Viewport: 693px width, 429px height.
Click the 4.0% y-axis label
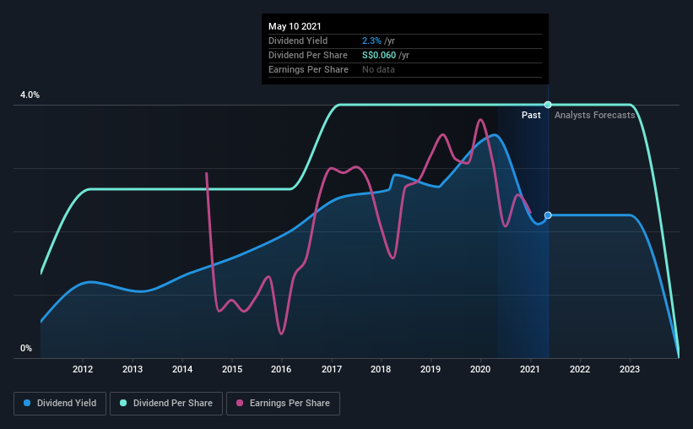pyautogui.click(x=30, y=95)
